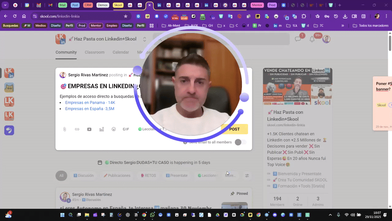Create a poll with the bar chart icon
The height and width of the screenshot is (221, 392).
pos(101,129)
